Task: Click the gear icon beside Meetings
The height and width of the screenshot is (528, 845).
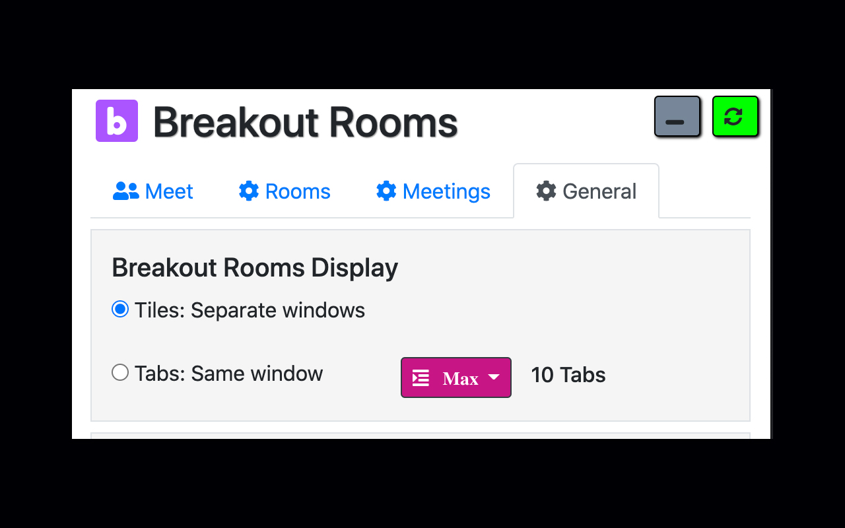Action: pyautogui.click(x=386, y=191)
